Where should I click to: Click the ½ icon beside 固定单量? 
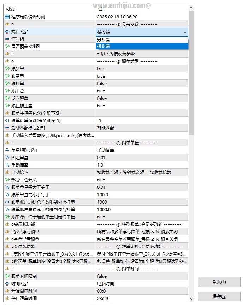pos(7,157)
